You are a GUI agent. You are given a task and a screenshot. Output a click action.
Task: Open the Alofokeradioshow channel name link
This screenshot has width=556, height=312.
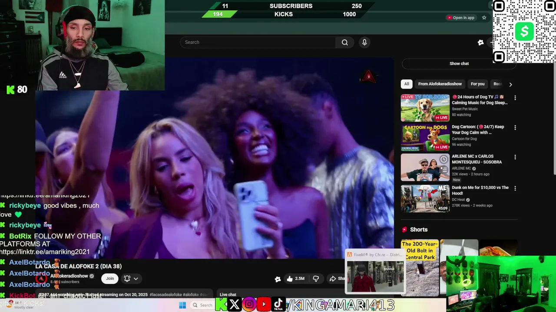coord(69,276)
